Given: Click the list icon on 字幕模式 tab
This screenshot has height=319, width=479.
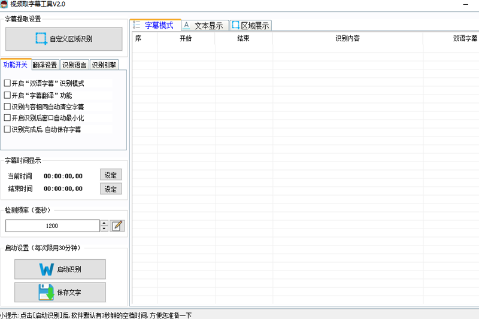Looking at the screenshot, I should coord(137,25).
